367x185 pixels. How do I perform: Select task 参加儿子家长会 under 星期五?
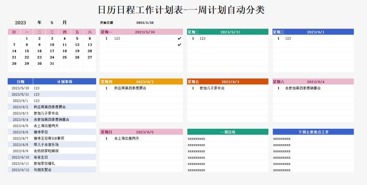point(212,88)
